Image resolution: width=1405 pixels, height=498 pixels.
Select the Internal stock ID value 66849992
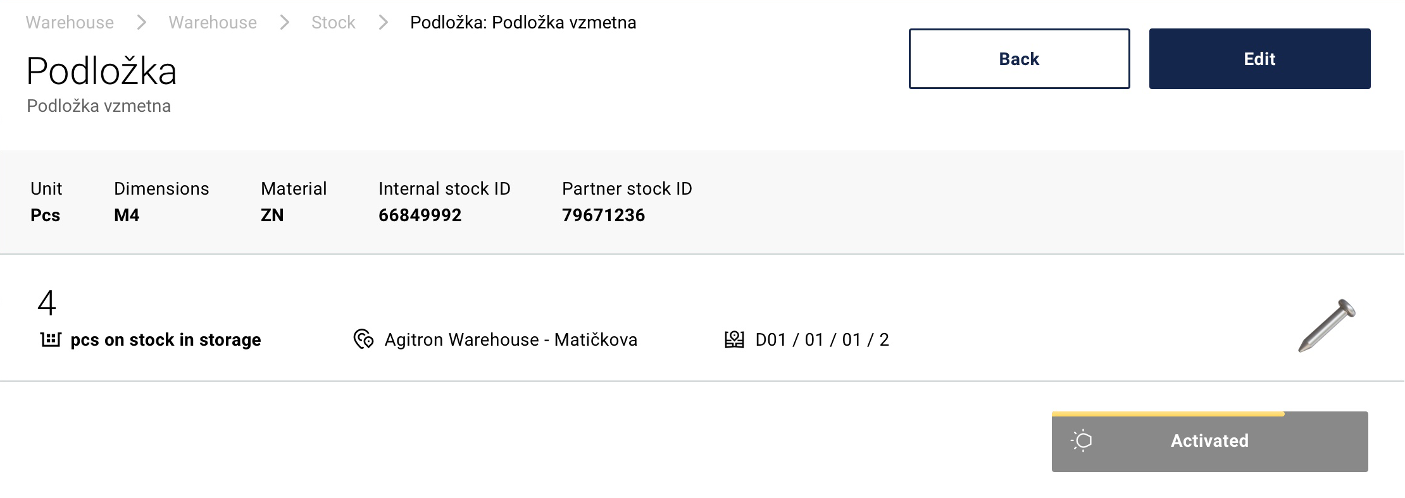[x=420, y=216]
